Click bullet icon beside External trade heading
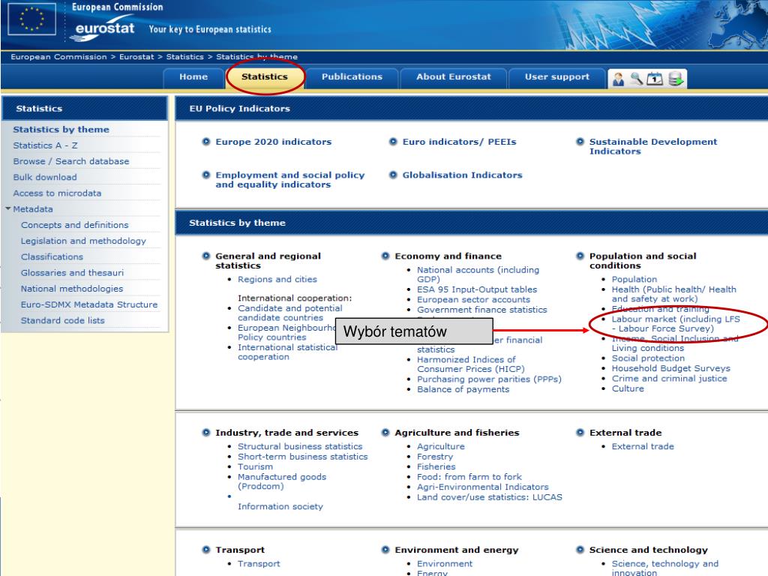Viewport: 768px width, 576px height. [x=580, y=433]
